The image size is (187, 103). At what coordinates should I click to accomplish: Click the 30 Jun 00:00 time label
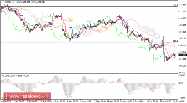[179, 101]
